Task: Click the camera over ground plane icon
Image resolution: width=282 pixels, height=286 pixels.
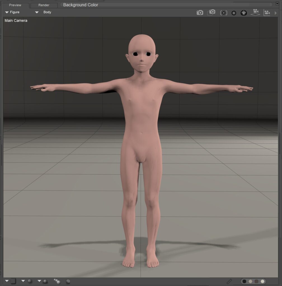Action: pos(255,12)
